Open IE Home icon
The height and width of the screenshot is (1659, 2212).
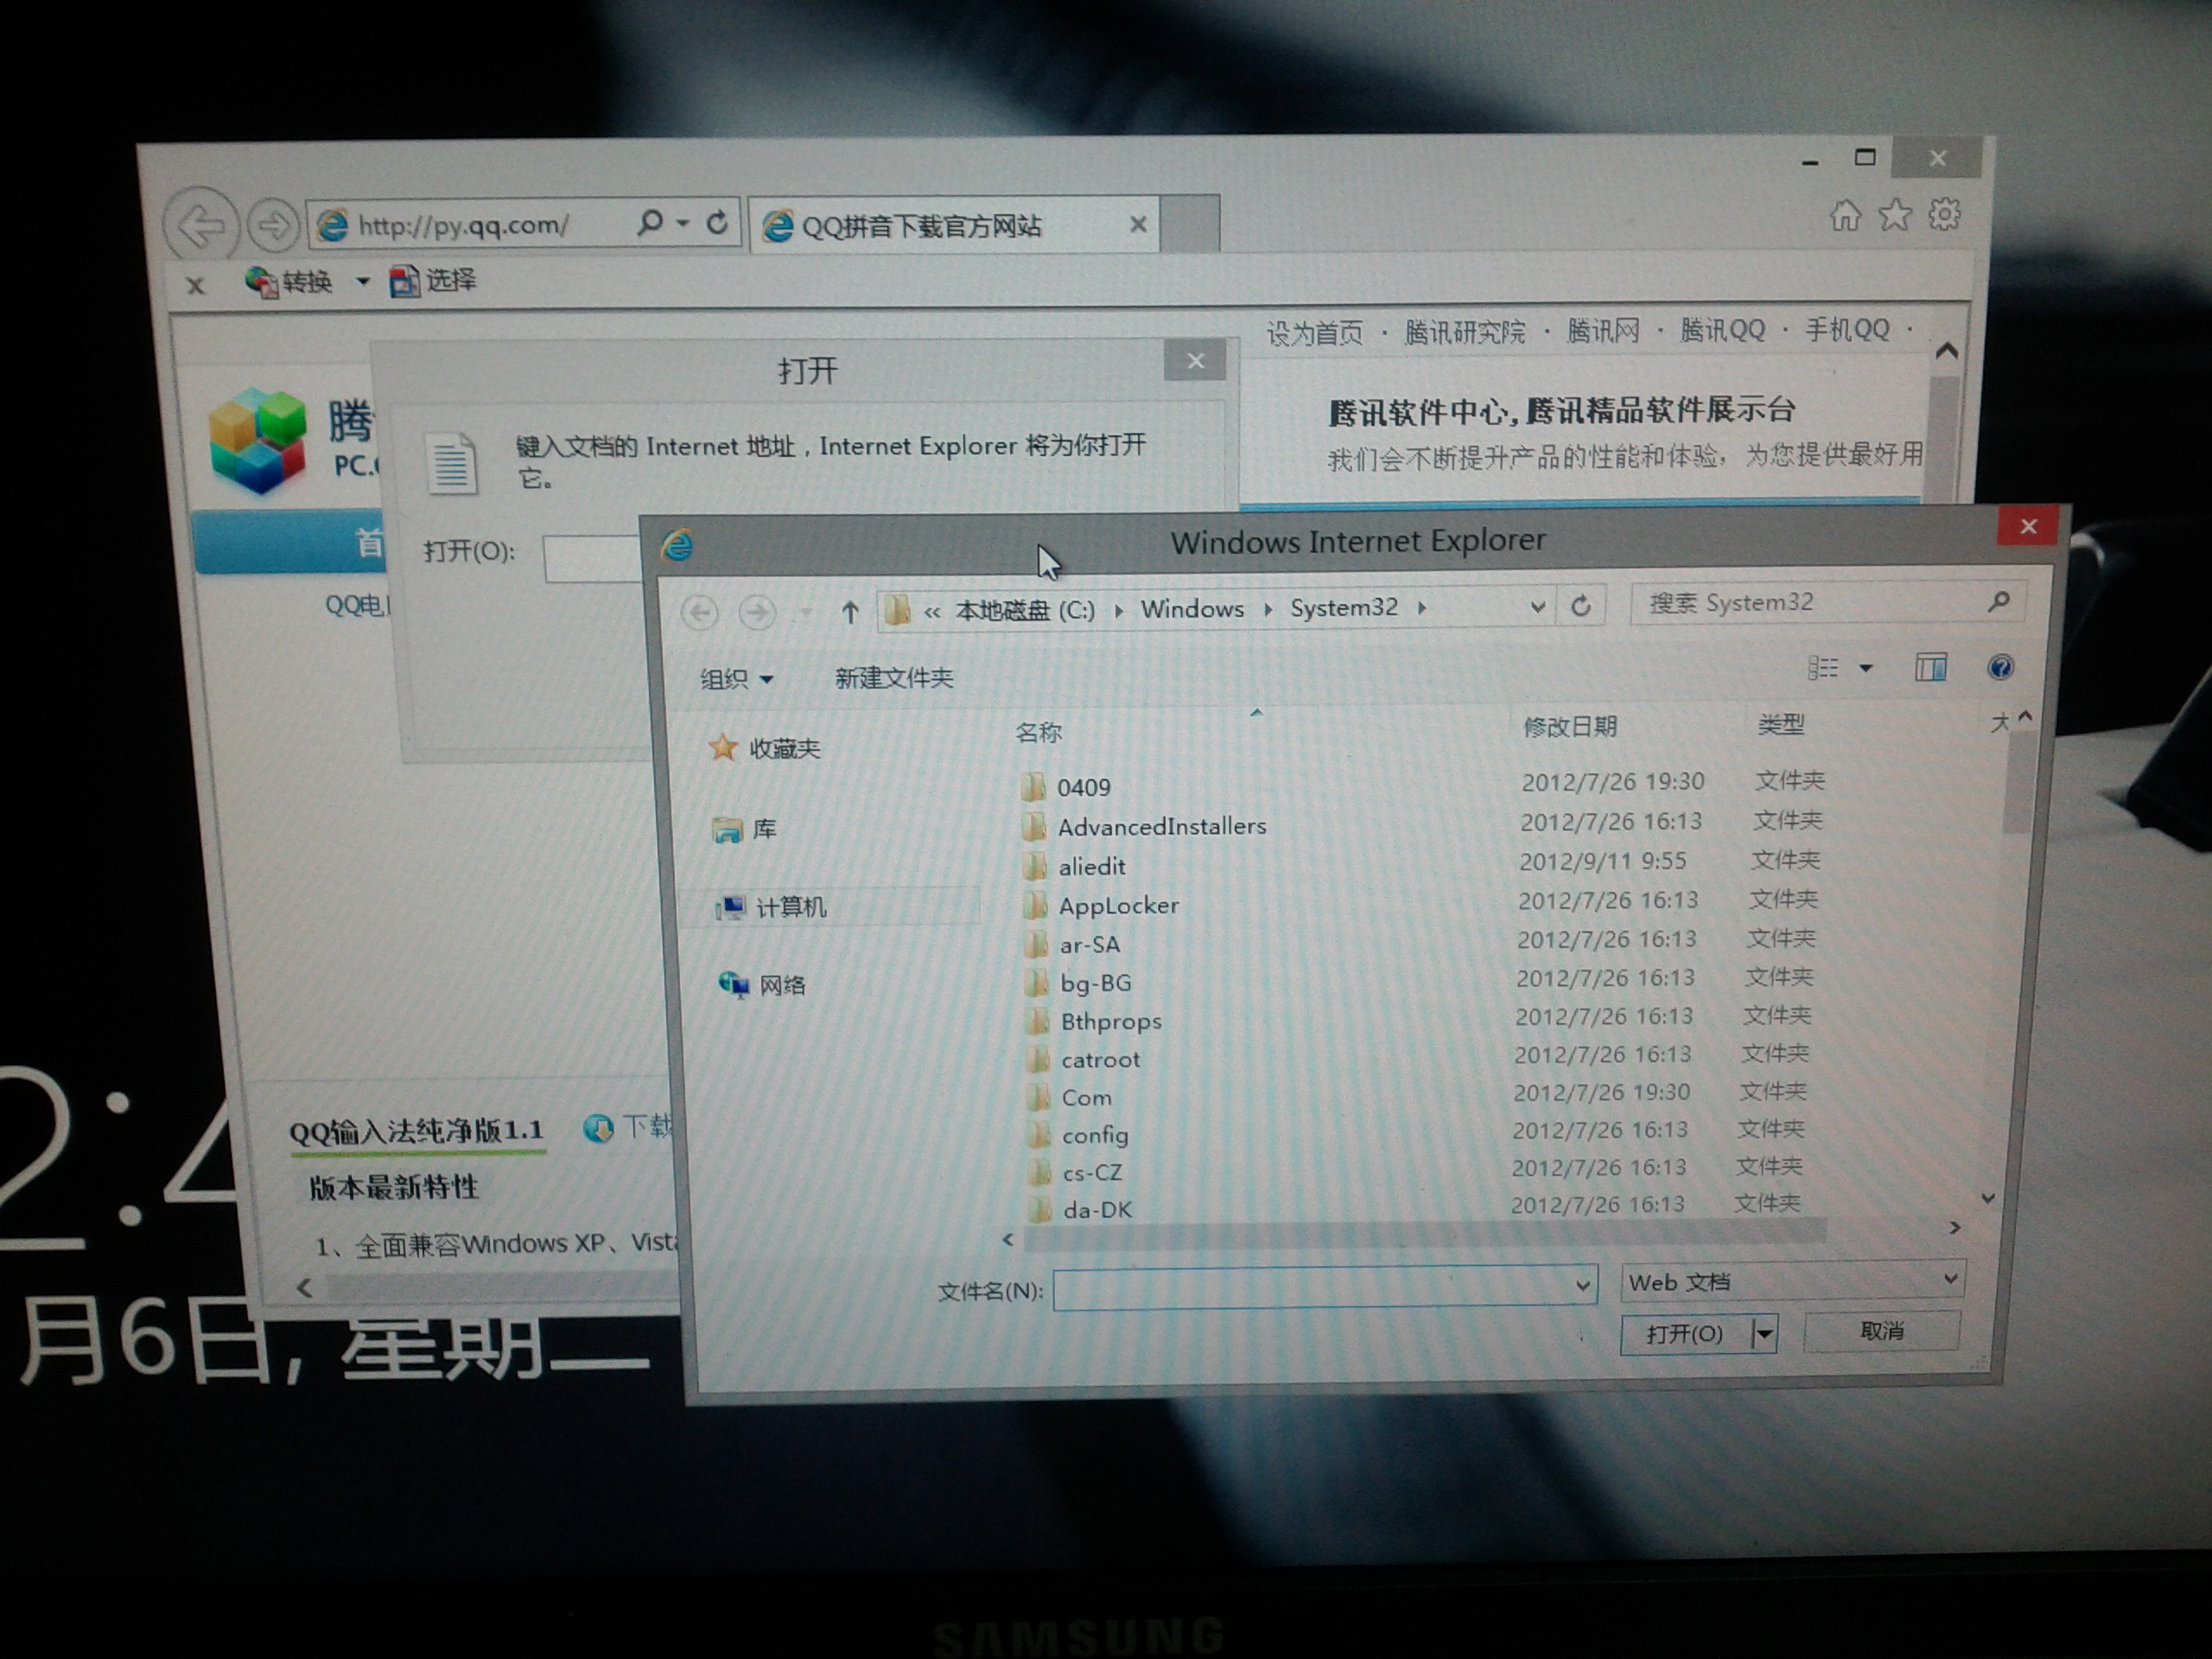[1845, 214]
